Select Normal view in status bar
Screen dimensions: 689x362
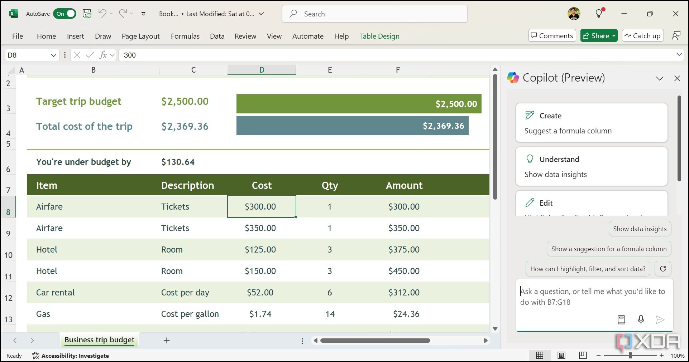[x=540, y=355]
